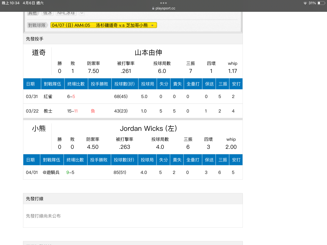The height and width of the screenshot is (245, 327).
Task: Click the @遊騎兵 opponent cell
Action: [x=51, y=172]
